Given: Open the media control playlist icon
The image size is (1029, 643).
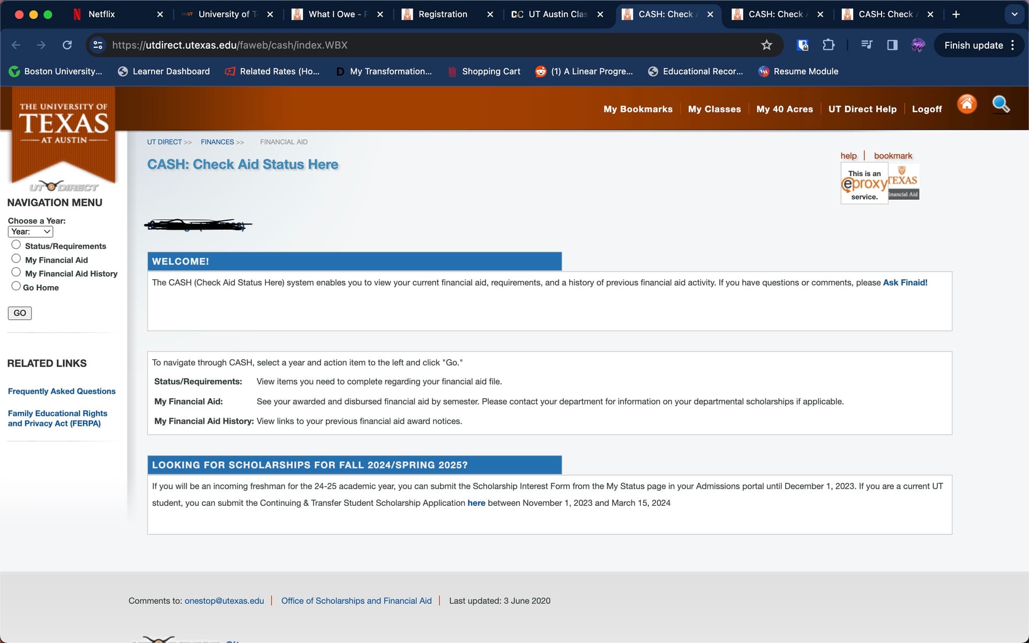Looking at the screenshot, I should click(867, 45).
